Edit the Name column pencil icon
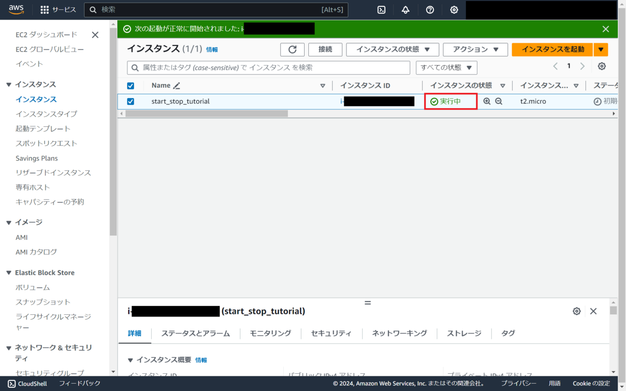The image size is (626, 391). point(177,85)
